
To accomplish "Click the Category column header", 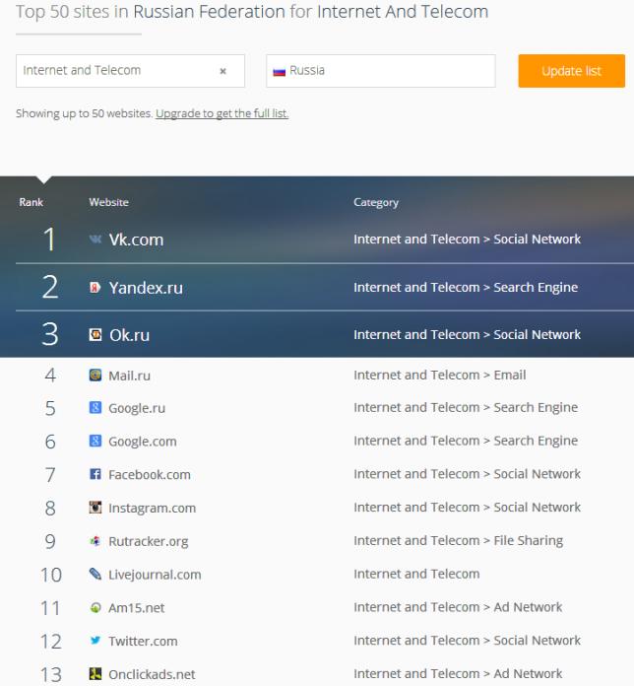I will pyautogui.click(x=376, y=202).
